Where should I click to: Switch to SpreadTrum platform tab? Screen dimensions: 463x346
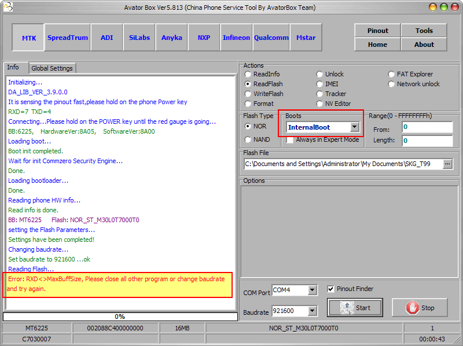(x=68, y=38)
